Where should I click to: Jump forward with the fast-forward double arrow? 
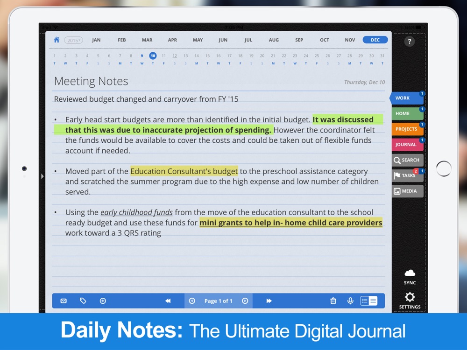(x=269, y=301)
